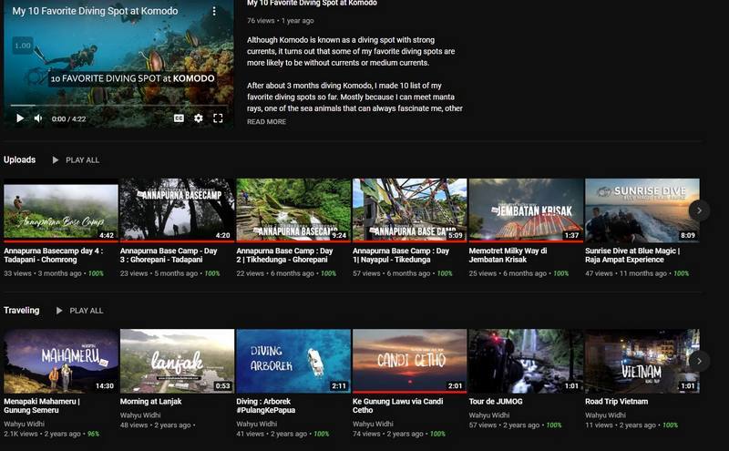Open the Mahameru thumbnail

61,362
